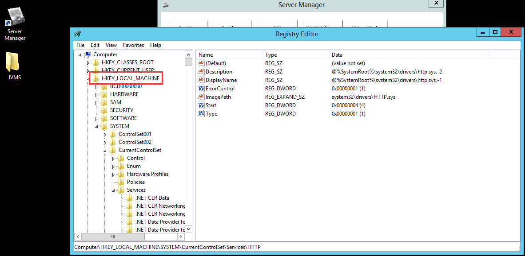Viewport: 525px width, 256px height.
Task: Click the '(value not set)' data cell
Action: coord(348,63)
